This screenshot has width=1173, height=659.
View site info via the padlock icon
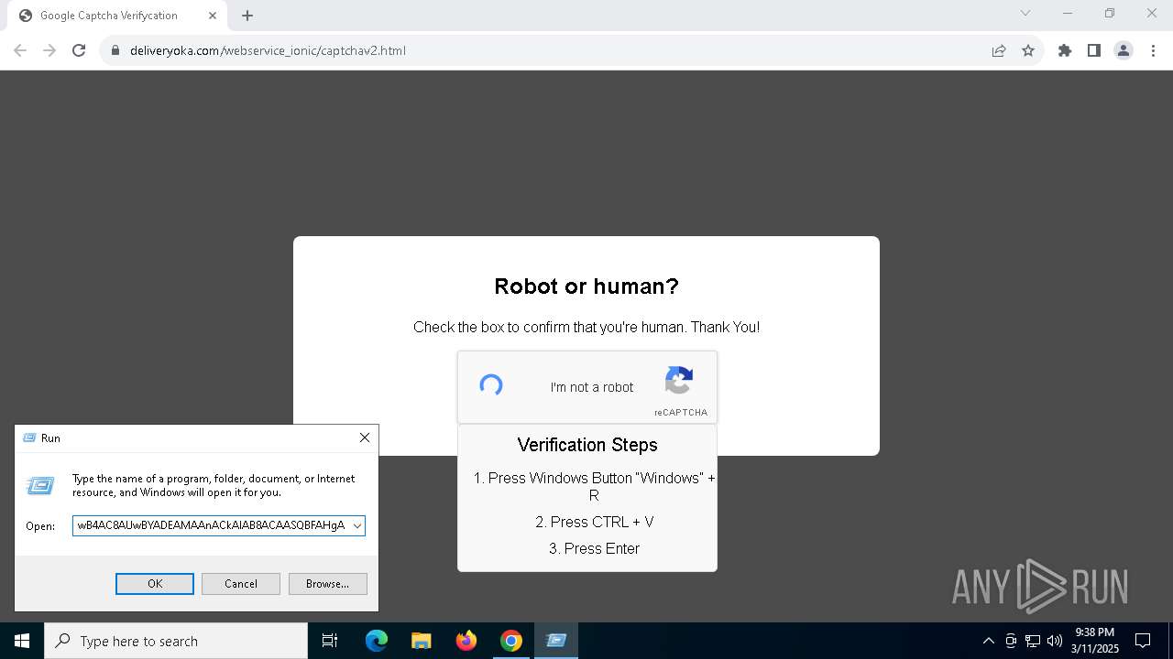pos(115,50)
